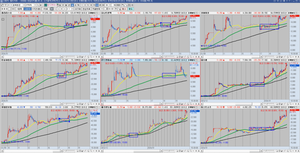This screenshot has height=153, width=300.
Task: Select the 초 (second) period button
Action: [75, 5]
